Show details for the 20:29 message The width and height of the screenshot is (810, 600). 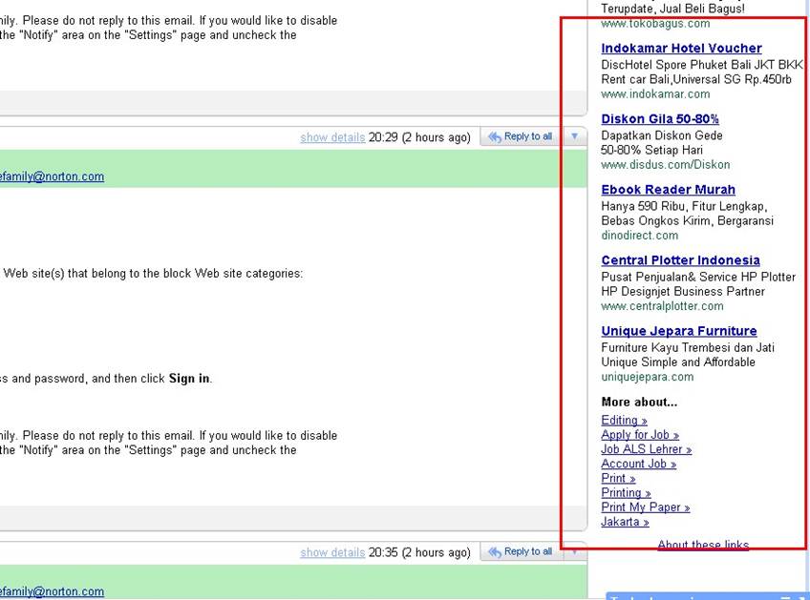pos(332,137)
